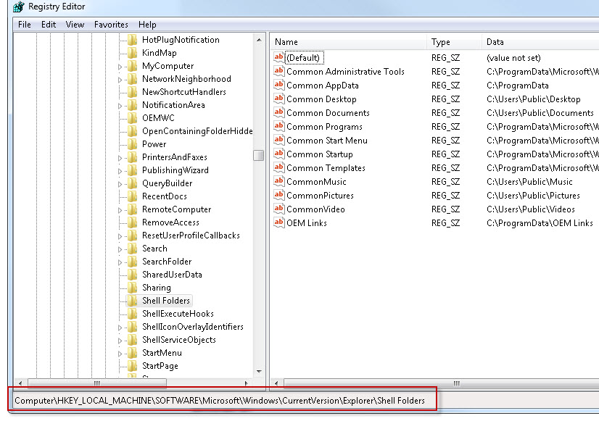The image size is (599, 421).
Task: Click the Shell Folders folder icon
Action: tap(132, 301)
